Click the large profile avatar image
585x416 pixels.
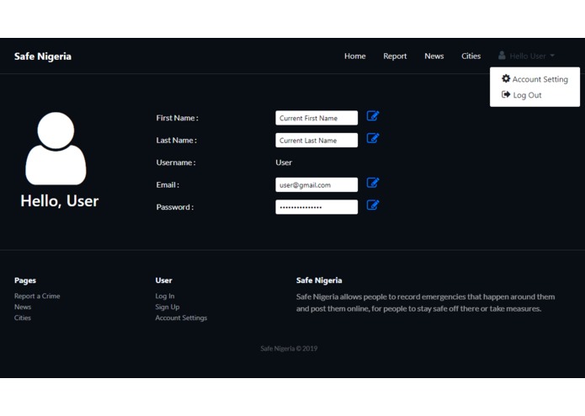[x=56, y=148]
